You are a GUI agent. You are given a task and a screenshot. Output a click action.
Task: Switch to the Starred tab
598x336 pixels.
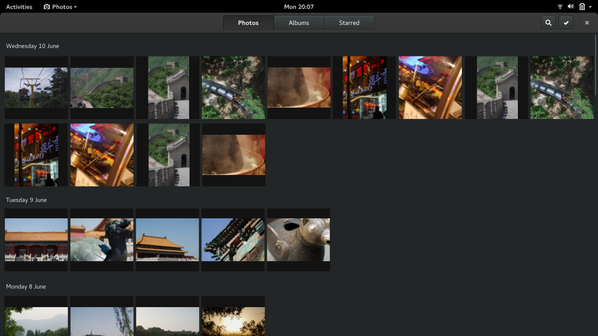349,23
